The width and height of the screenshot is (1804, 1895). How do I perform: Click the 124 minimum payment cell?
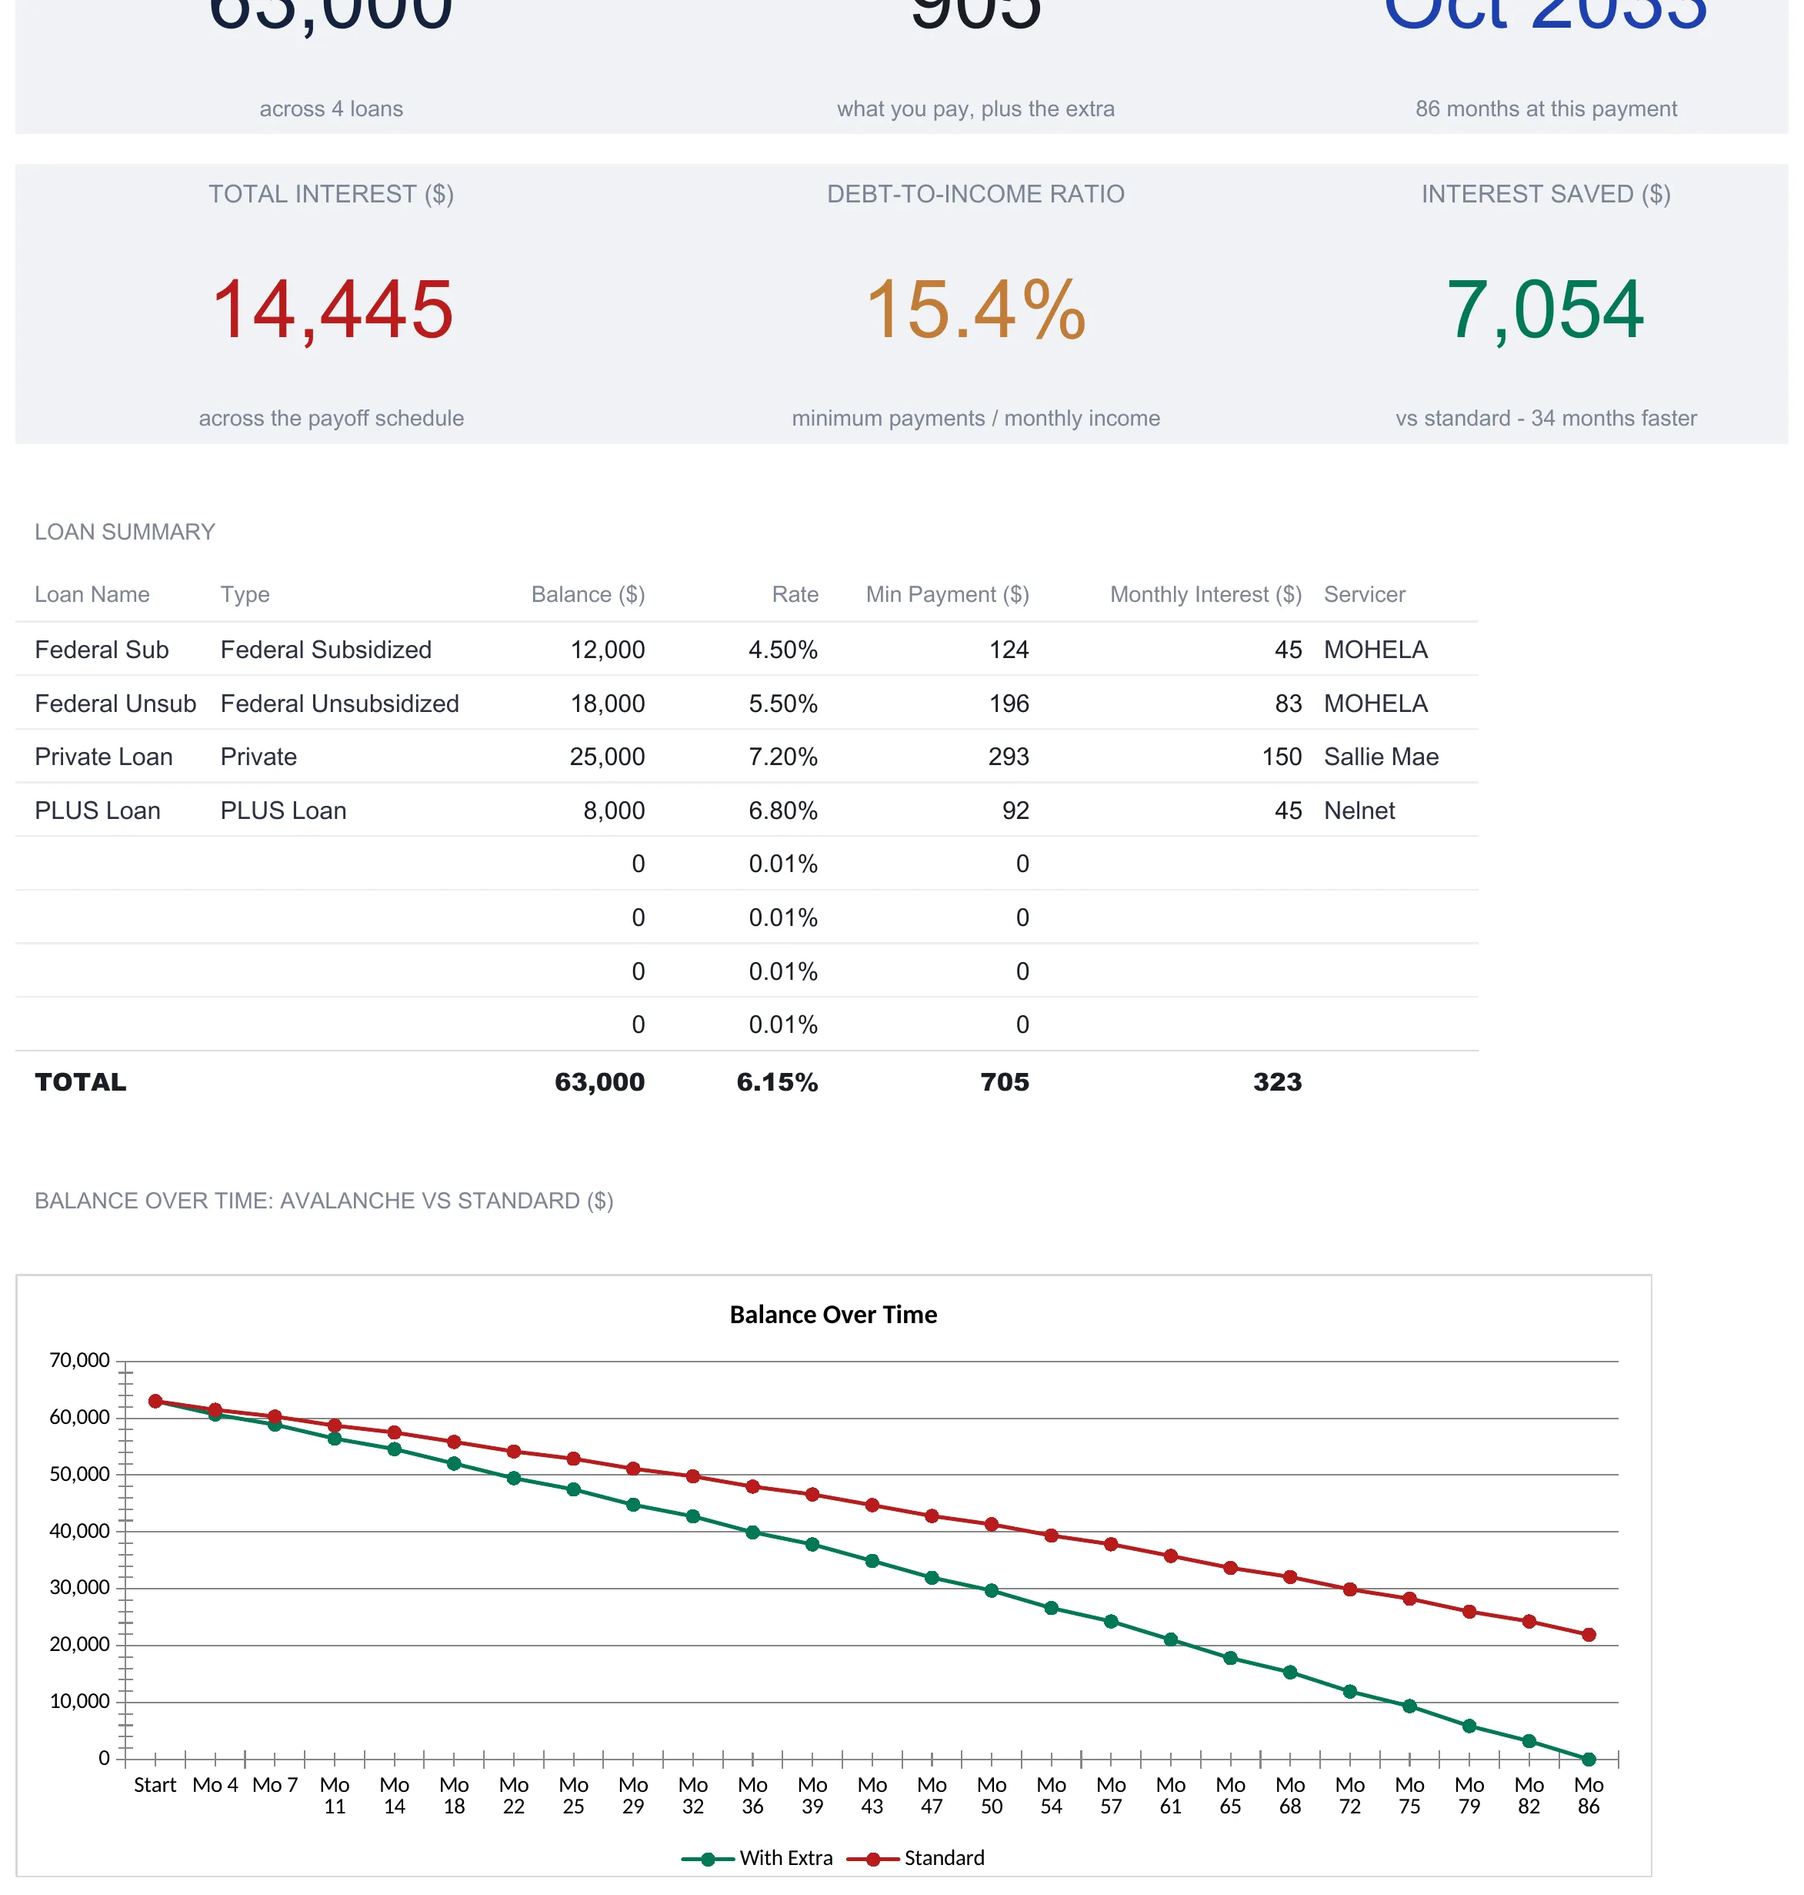pos(1009,650)
